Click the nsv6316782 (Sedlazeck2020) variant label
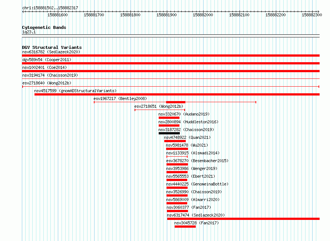Image resolution: width=330 pixels, height=241 pixels. point(51,52)
